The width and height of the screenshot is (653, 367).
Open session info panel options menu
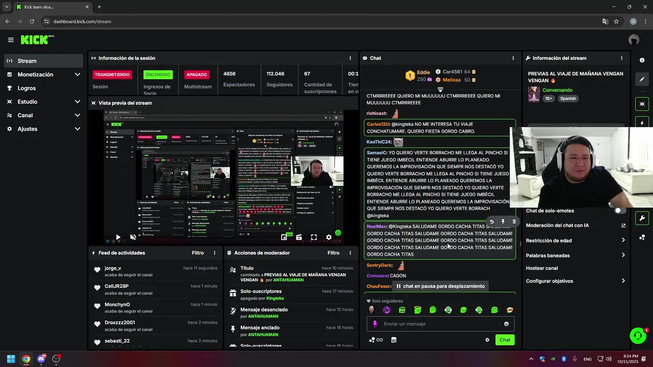[350, 58]
